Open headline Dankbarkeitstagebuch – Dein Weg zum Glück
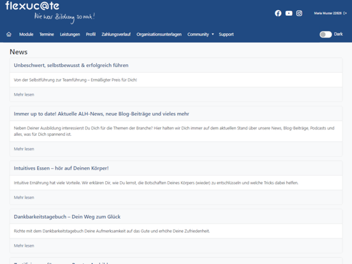352x264 pixels. (67, 217)
